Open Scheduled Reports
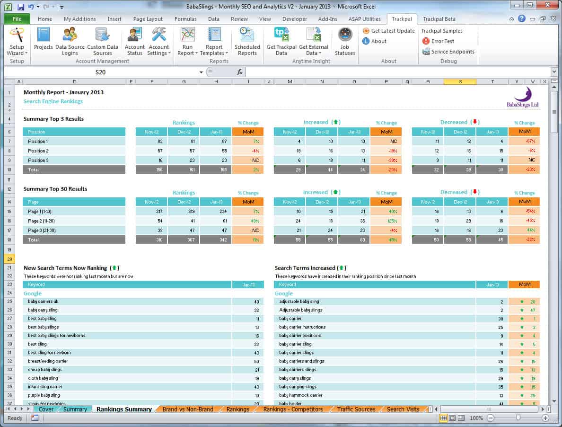This screenshot has width=562, height=427. coord(247,42)
